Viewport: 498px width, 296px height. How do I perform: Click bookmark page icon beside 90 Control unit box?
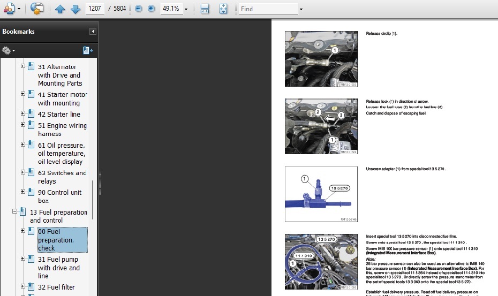(31, 192)
